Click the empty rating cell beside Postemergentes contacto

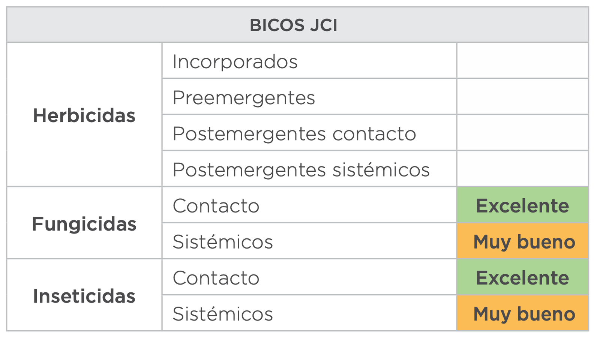pos(522,133)
